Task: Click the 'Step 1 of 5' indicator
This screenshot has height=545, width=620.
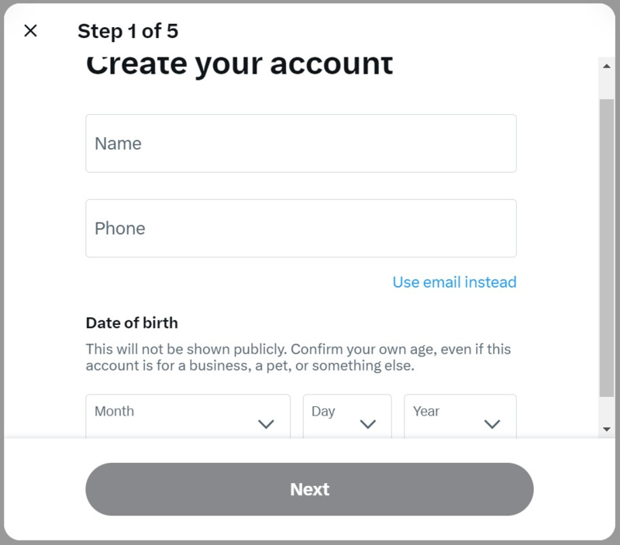Action: pyautogui.click(x=128, y=31)
